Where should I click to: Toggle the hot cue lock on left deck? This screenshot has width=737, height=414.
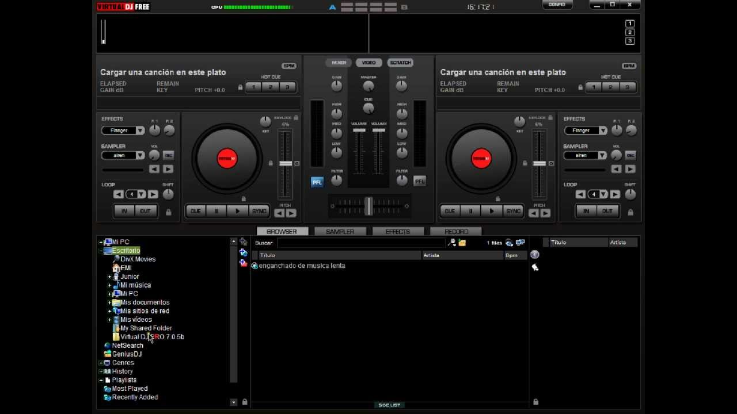click(240, 87)
